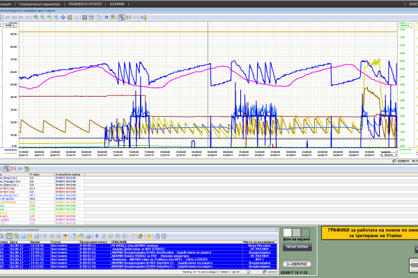Go to previous data record in trend toolbar

(x=15, y=17)
